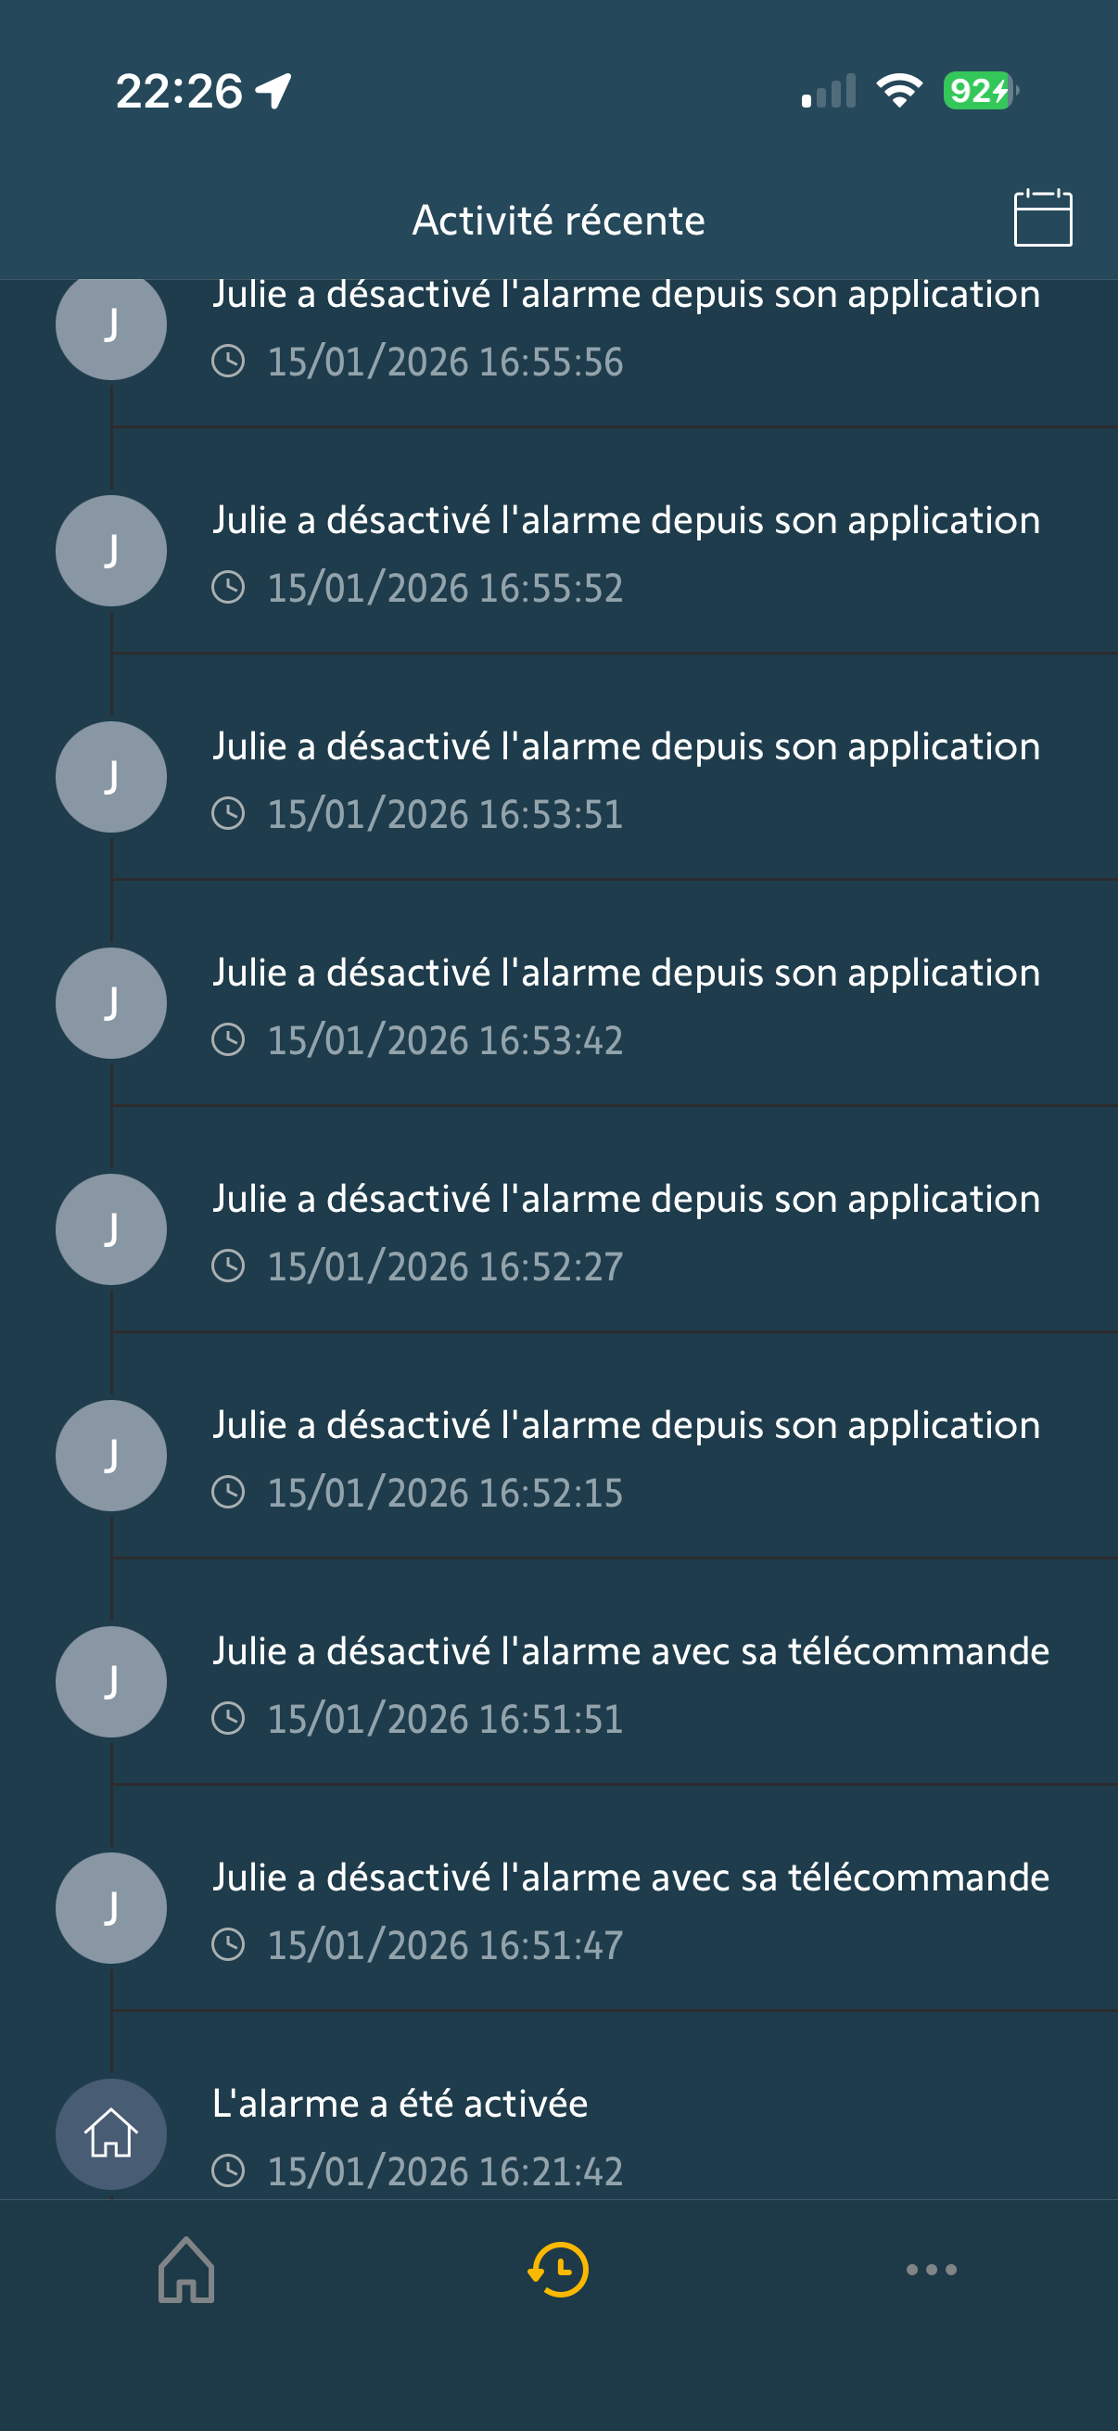
Task: Tap the "Activité récente" header title
Action: coord(558,220)
